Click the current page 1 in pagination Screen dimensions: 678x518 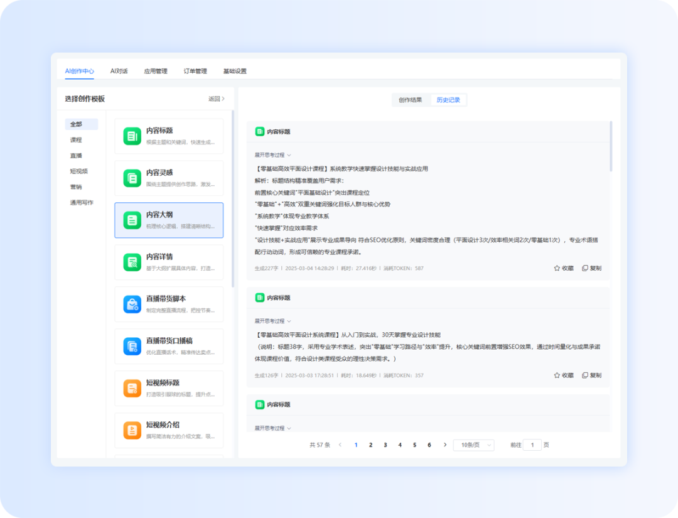(x=356, y=445)
